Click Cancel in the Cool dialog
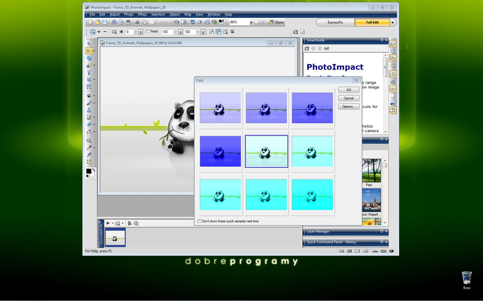 pyautogui.click(x=349, y=98)
